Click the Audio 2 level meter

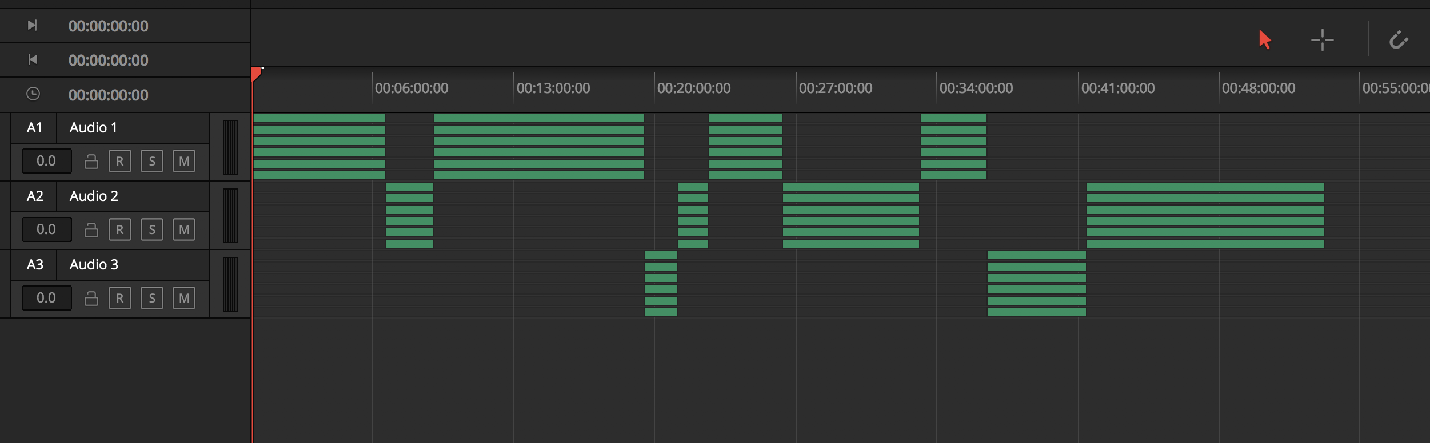click(230, 215)
